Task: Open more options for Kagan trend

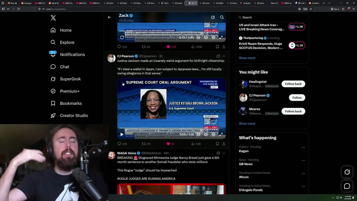Action: point(303,147)
